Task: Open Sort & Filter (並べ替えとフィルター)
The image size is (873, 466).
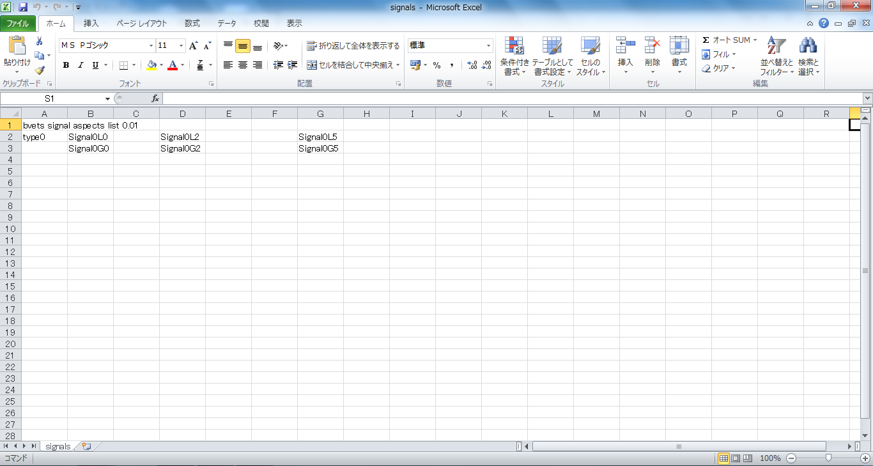Action: click(x=776, y=56)
